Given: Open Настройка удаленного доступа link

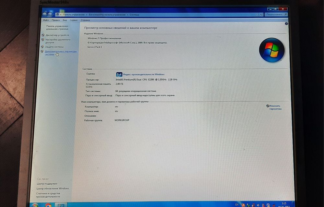Looking at the screenshot, I should click(58, 41).
